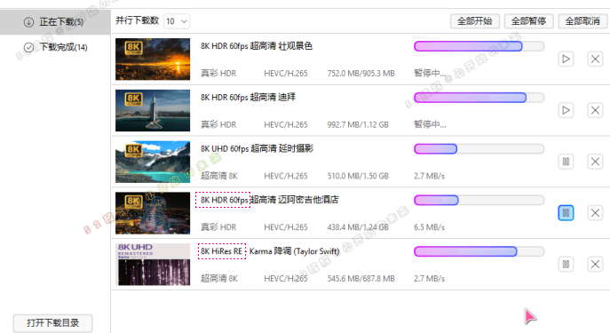The height and width of the screenshot is (333, 610).
Task: Click the 壮观景色 download progress bar
Action: click(479, 46)
